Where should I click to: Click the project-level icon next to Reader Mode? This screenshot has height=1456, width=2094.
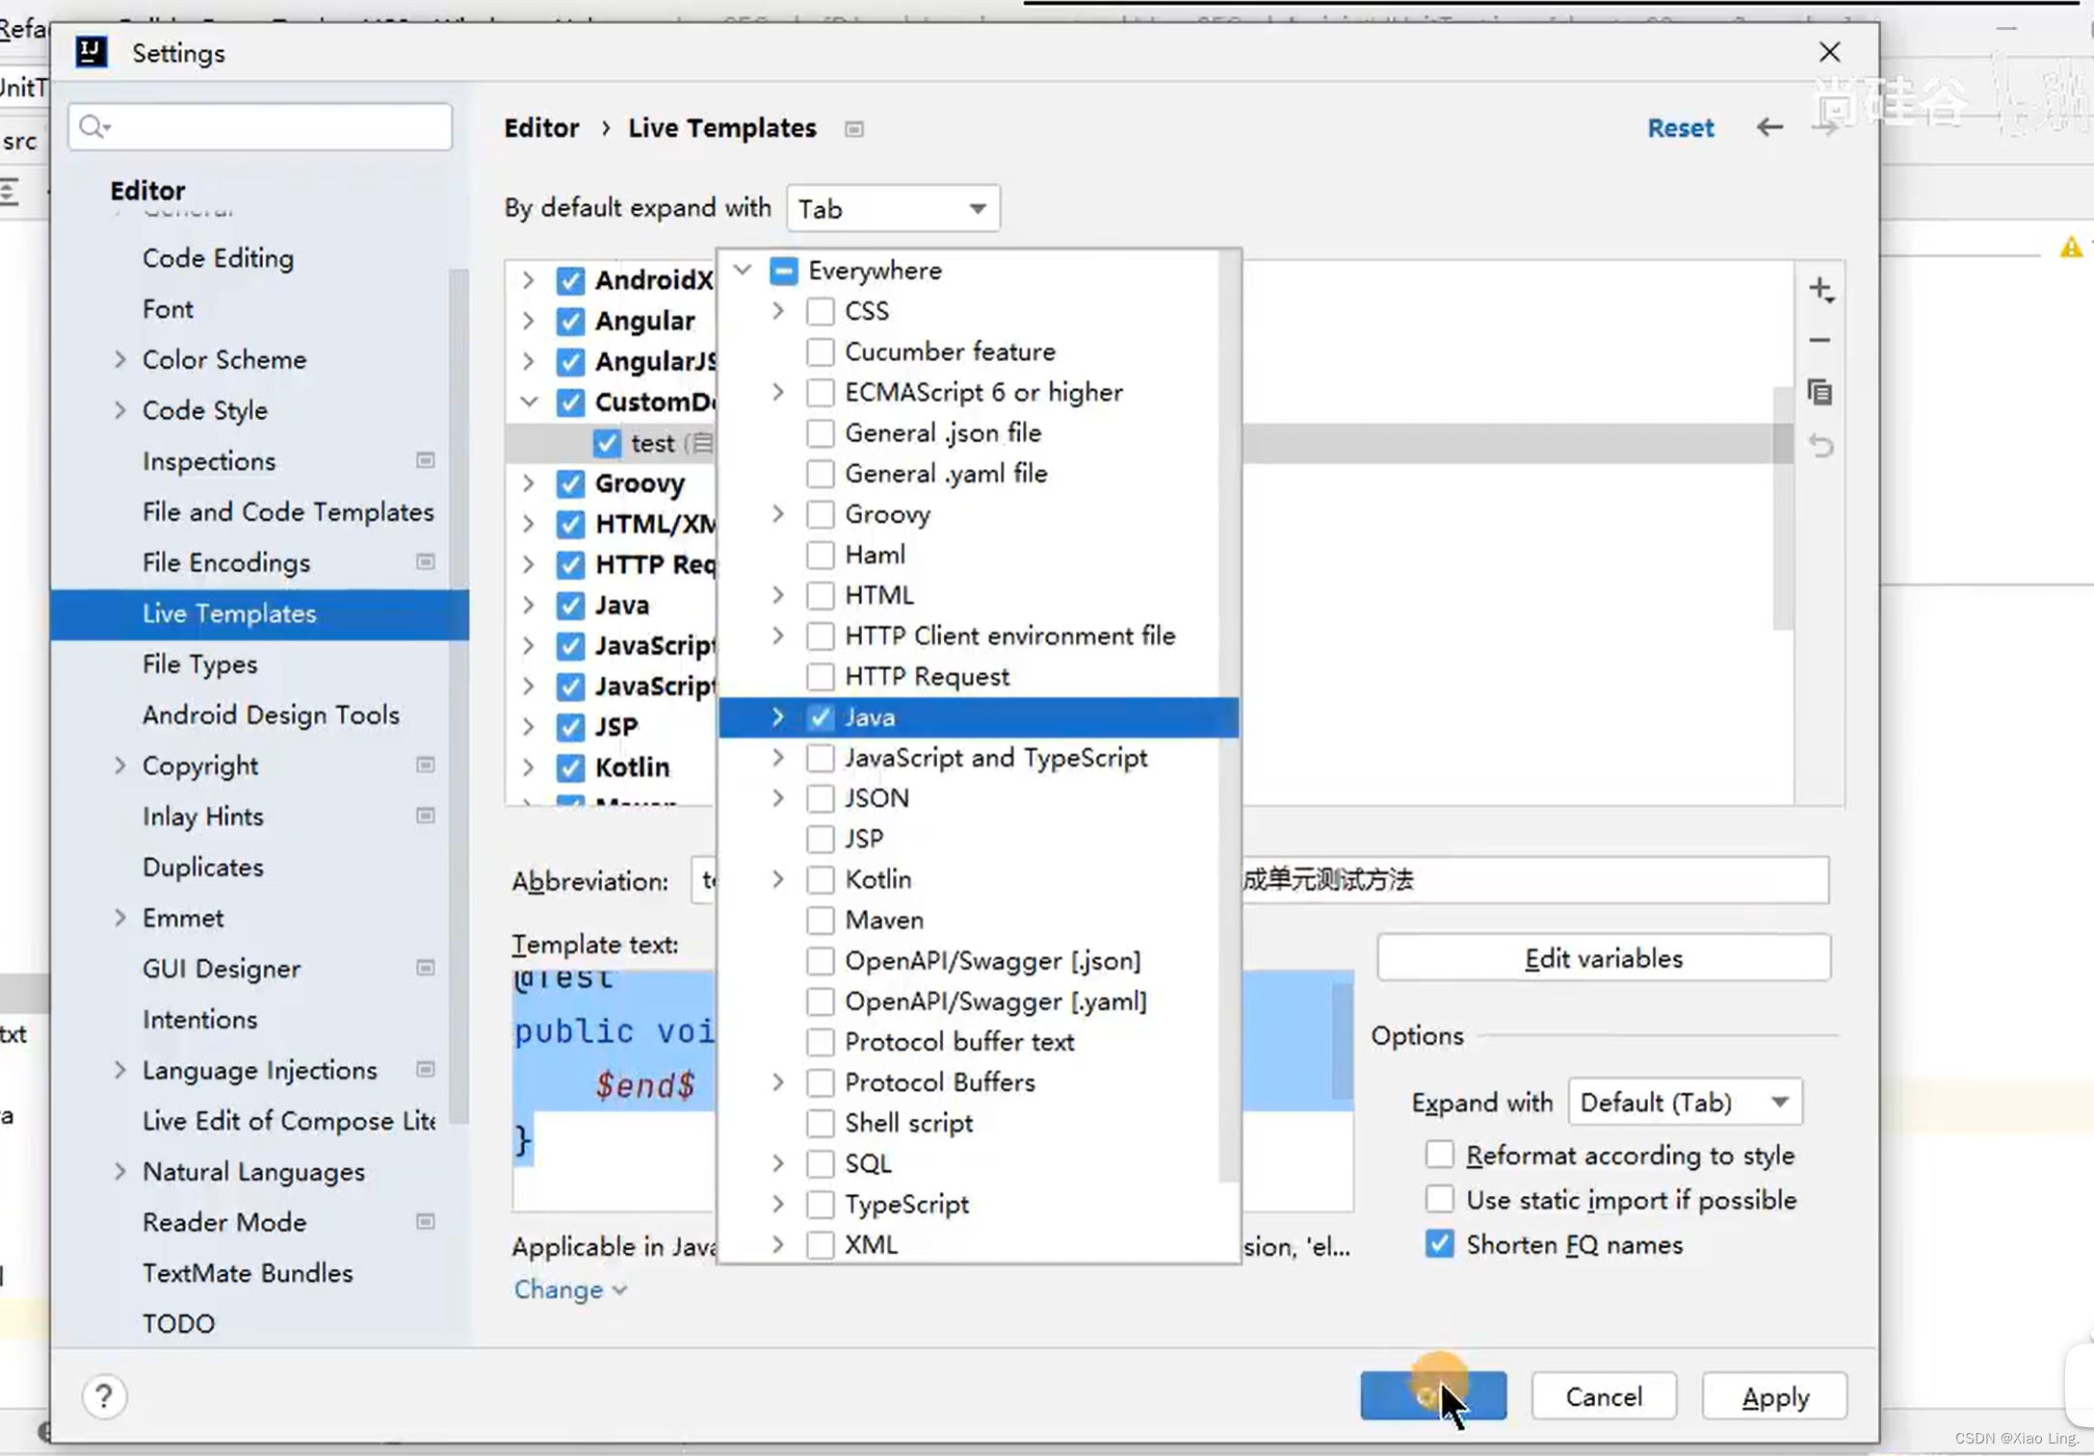click(x=425, y=1221)
